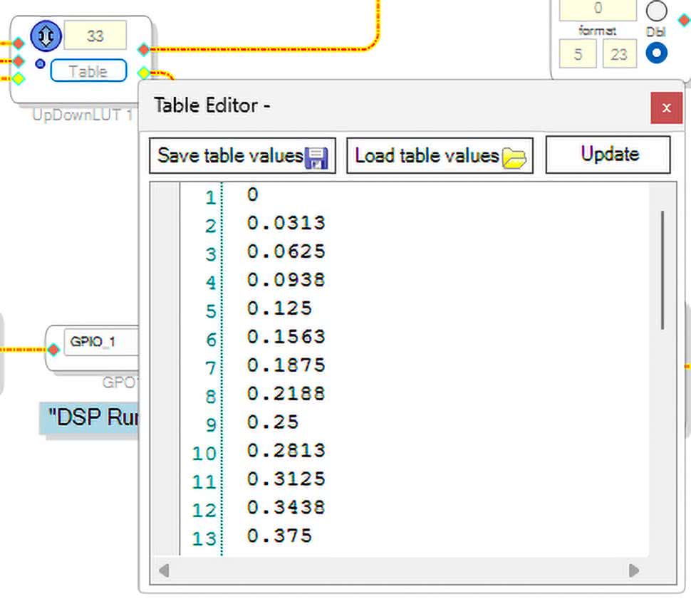Click the floppy disk icon to save table values
This screenshot has height=599, width=691.
pos(316,157)
